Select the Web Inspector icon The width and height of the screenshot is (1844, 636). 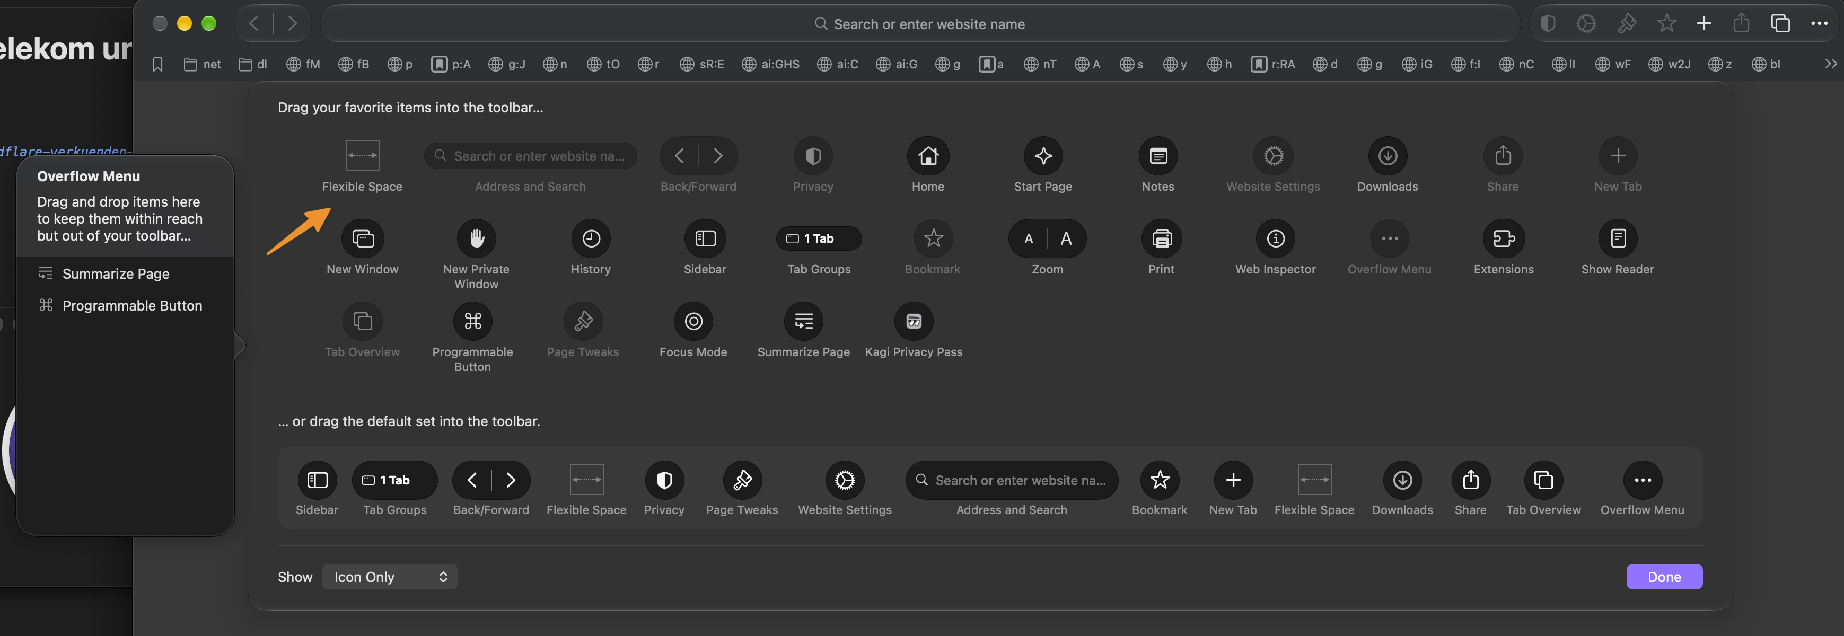1276,238
